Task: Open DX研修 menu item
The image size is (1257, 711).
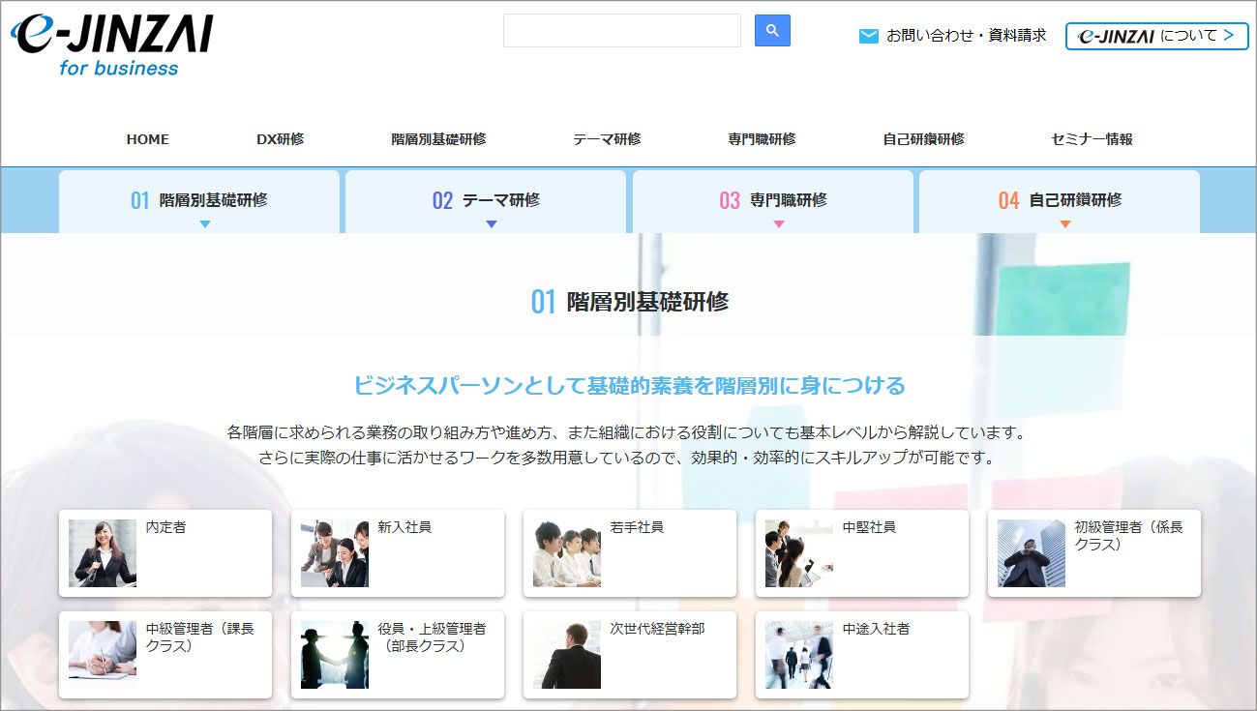Action: click(x=280, y=139)
